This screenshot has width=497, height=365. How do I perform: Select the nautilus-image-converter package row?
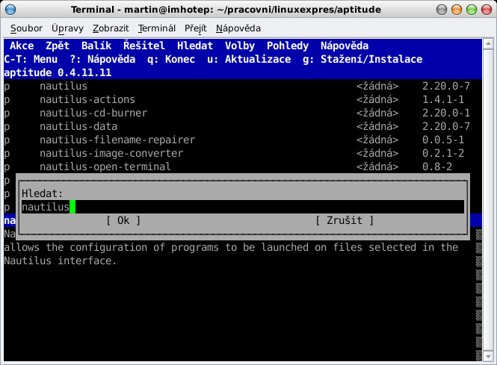[x=111, y=153]
